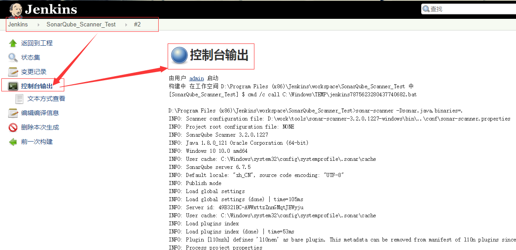
Task: Click line 'INFO: Load global settings' without time
Action: [207, 191]
